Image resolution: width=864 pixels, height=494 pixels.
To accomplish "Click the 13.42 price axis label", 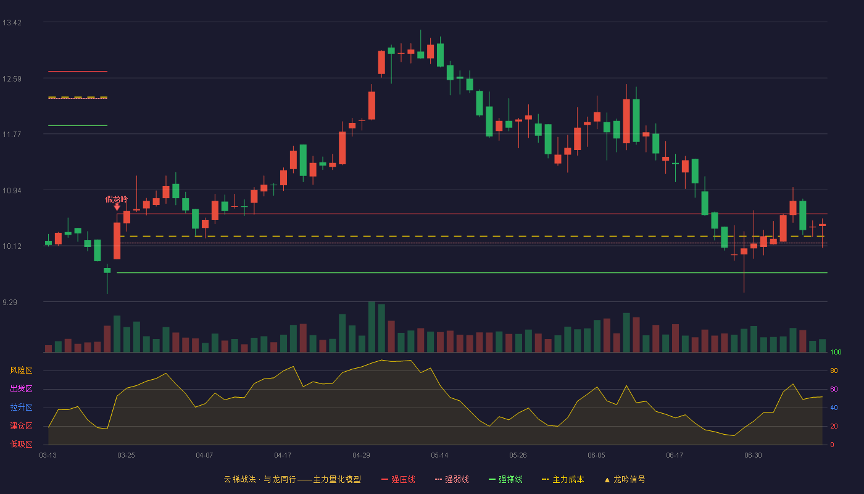I will pyautogui.click(x=12, y=23).
